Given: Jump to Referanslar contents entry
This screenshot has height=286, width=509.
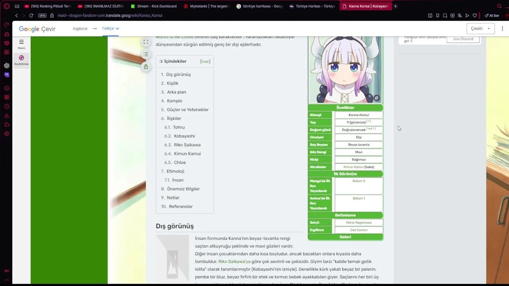Looking at the screenshot, I should [x=181, y=207].
